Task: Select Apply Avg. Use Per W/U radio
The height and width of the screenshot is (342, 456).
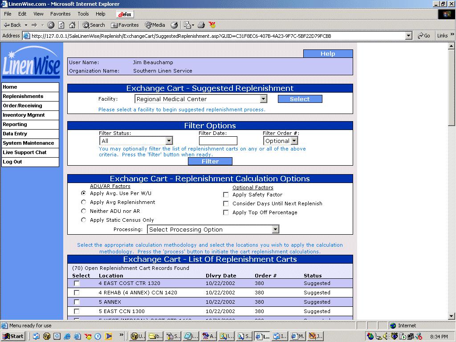Action: tap(83, 193)
